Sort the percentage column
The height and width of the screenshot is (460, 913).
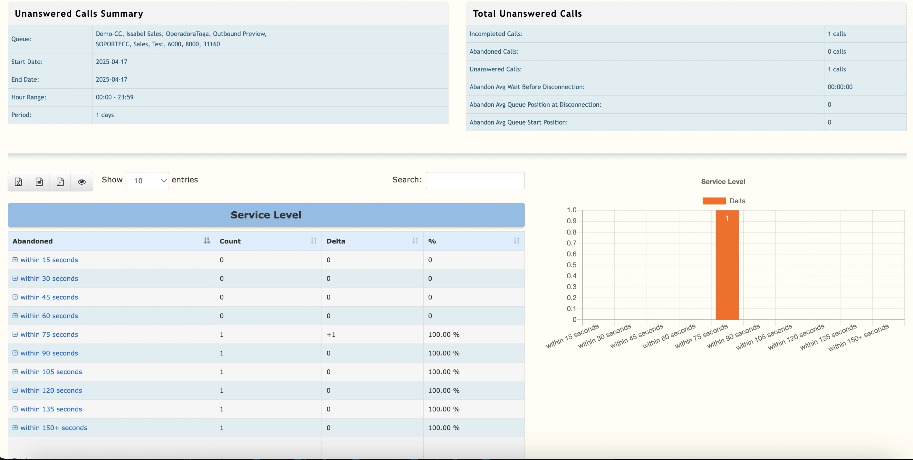coord(516,241)
